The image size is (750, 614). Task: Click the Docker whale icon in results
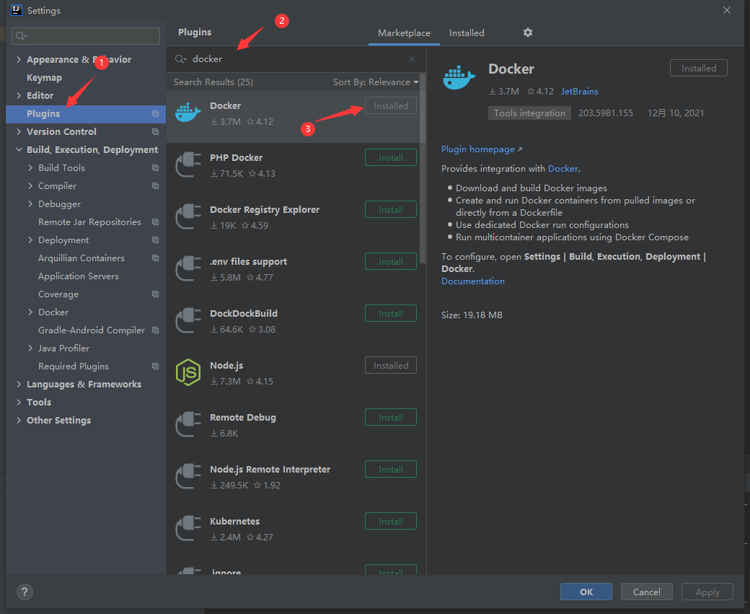click(188, 113)
